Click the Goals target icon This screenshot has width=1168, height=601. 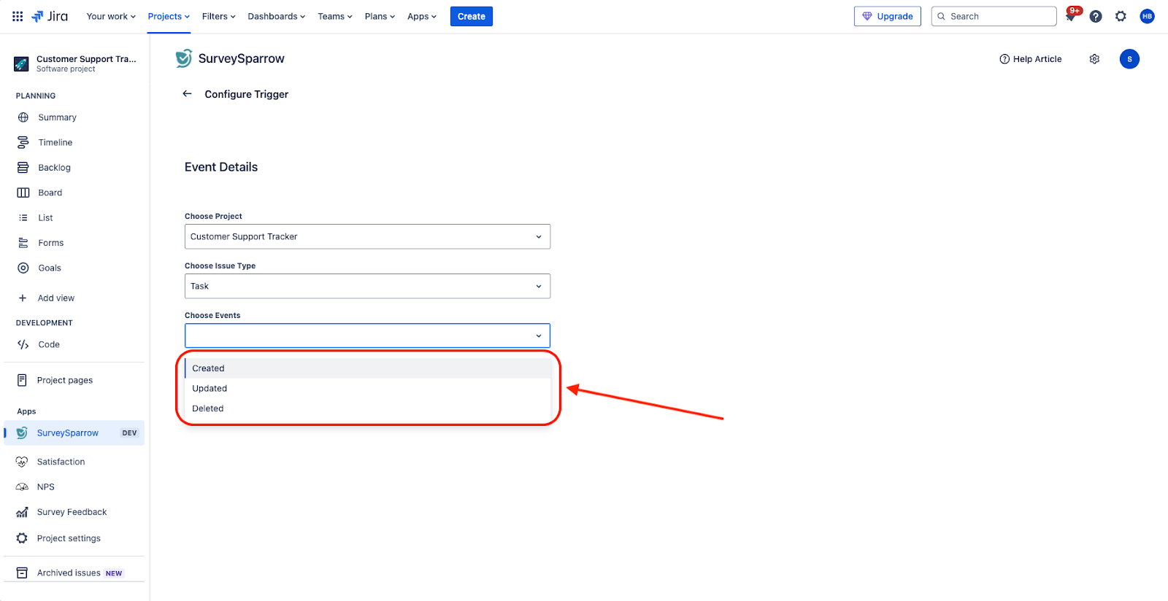point(23,268)
